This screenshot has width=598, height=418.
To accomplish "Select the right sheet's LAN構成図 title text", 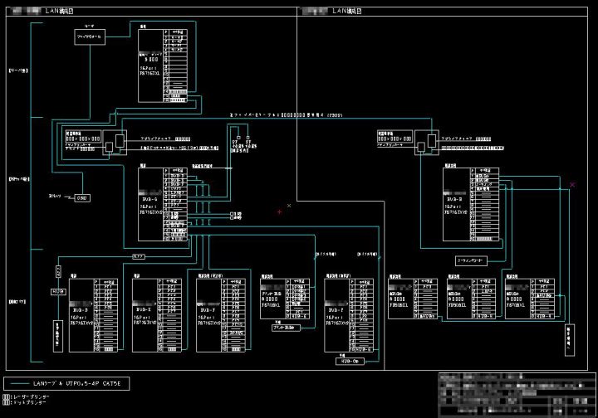I will (x=346, y=11).
